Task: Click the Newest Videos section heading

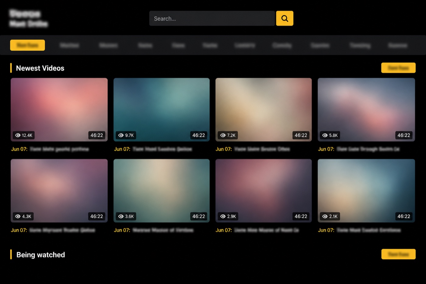Action: [x=40, y=68]
